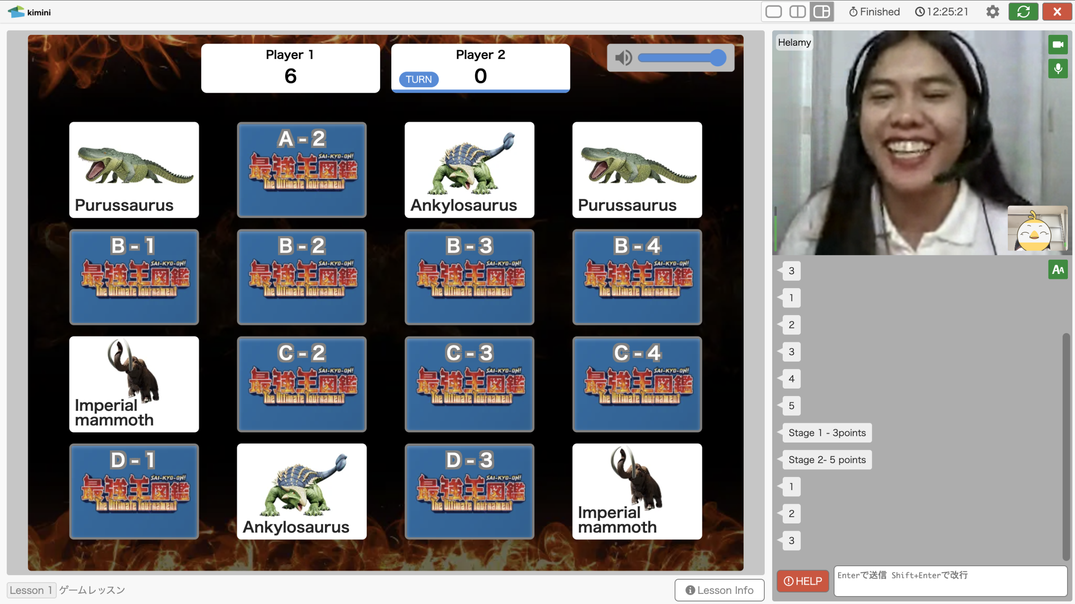Adjust the game volume slider
The width and height of the screenshot is (1075, 604).
point(682,58)
